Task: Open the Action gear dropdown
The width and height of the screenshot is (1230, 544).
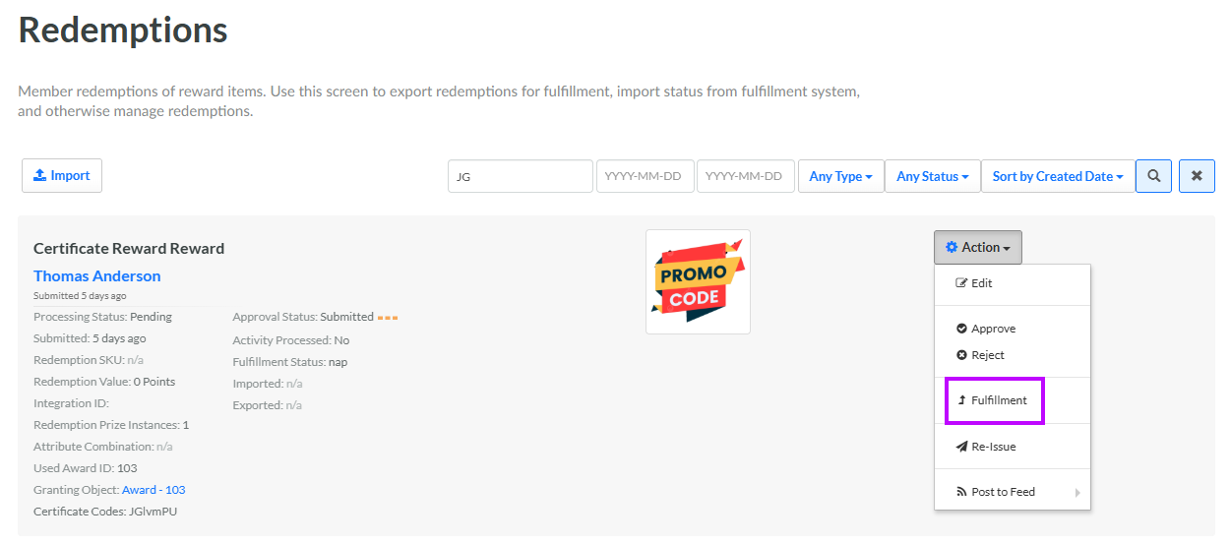Action: 977,248
